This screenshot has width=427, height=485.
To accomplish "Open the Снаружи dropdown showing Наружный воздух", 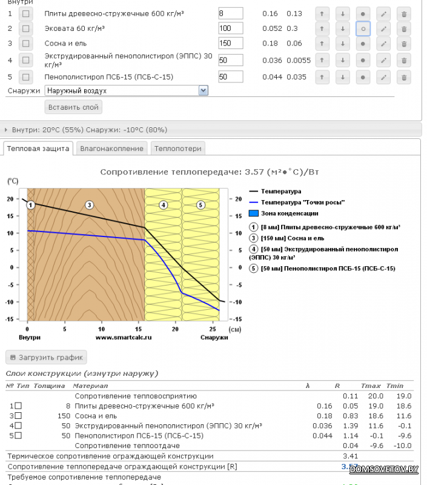I will coord(127,90).
